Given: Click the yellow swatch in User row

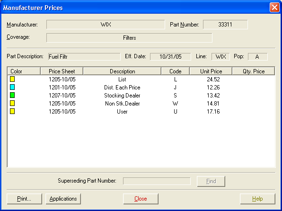Looking at the screenshot, I should (12, 111).
